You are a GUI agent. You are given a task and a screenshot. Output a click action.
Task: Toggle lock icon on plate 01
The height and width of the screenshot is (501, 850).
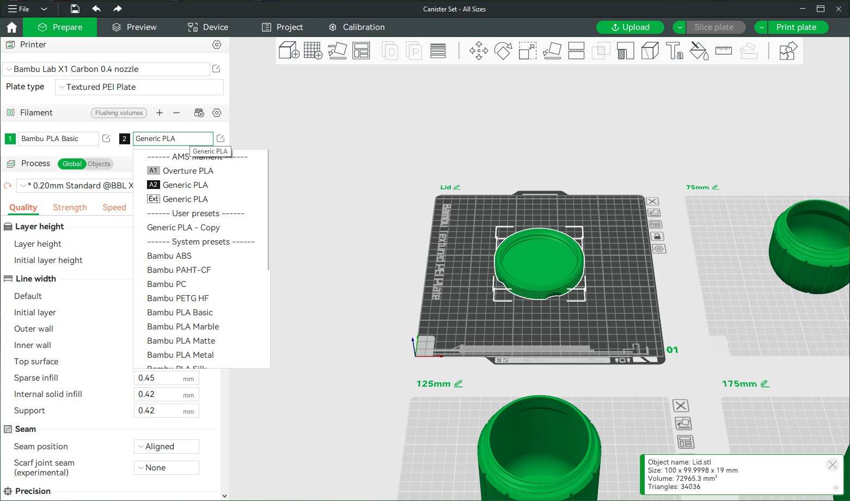(657, 236)
